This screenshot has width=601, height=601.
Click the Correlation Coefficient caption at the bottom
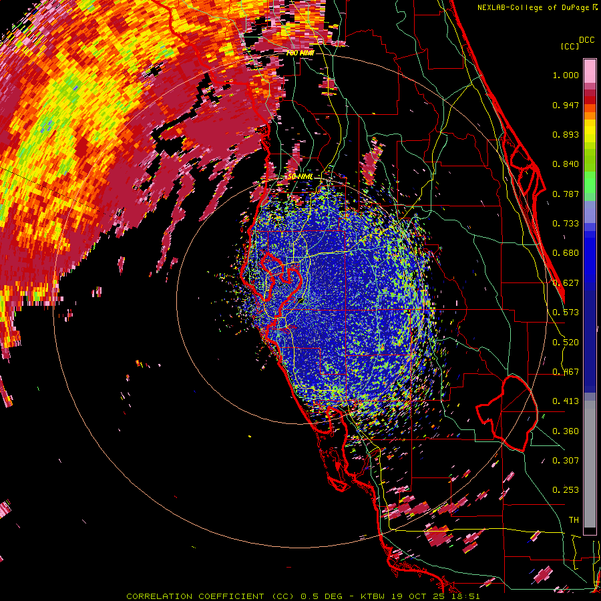(x=303, y=596)
